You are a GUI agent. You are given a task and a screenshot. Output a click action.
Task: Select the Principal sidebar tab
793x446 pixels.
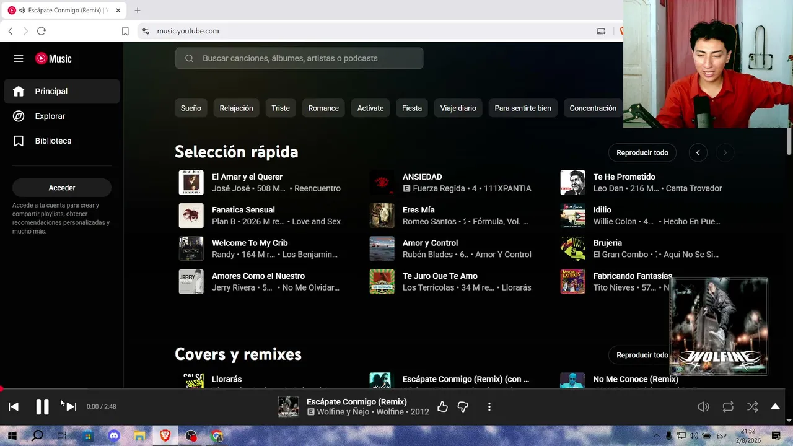pyautogui.click(x=62, y=91)
